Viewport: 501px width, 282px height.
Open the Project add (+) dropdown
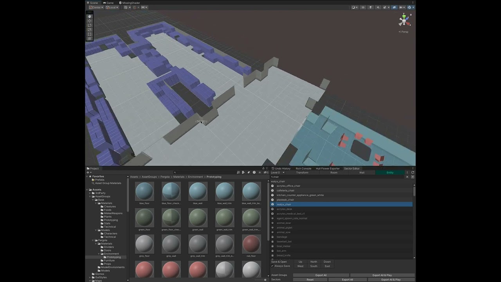pyautogui.click(x=89, y=172)
